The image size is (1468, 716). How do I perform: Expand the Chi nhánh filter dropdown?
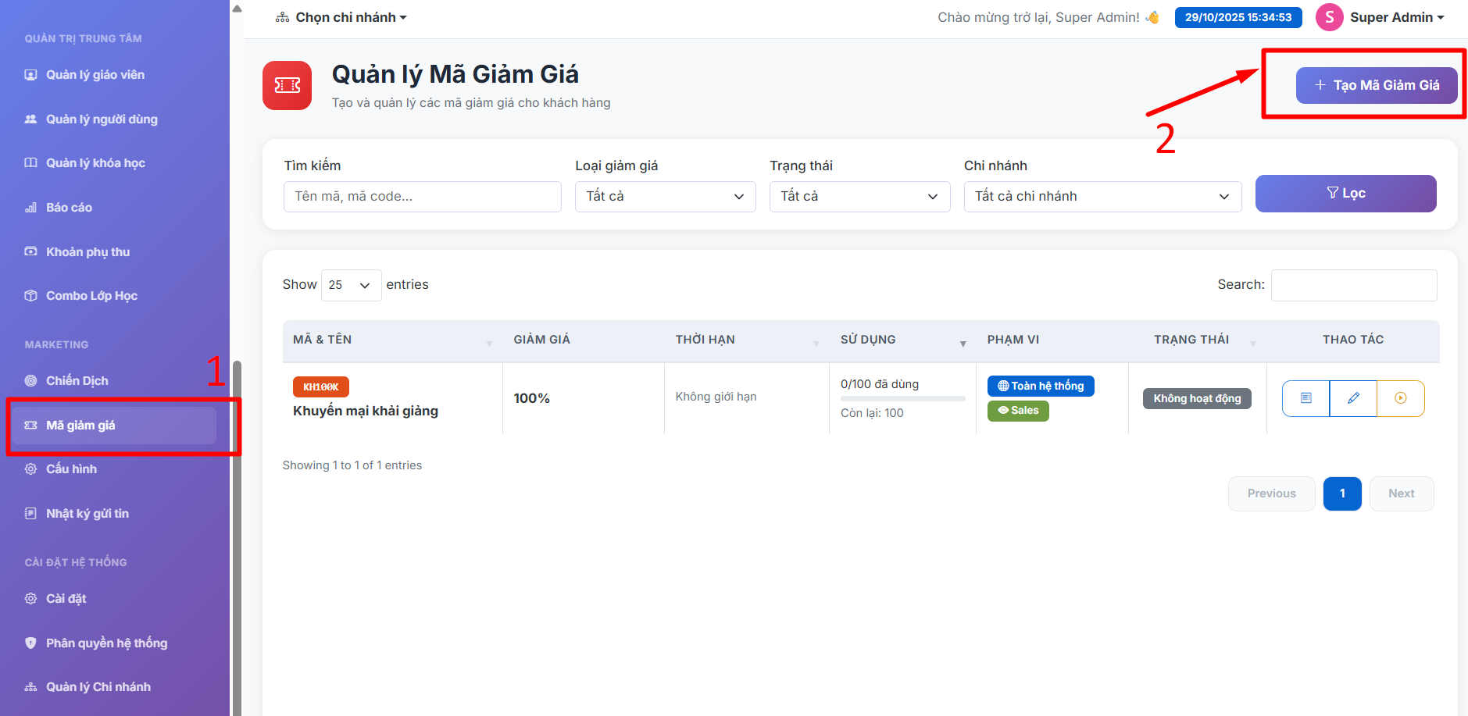1102,197
